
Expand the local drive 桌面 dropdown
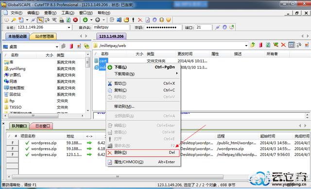57,47
